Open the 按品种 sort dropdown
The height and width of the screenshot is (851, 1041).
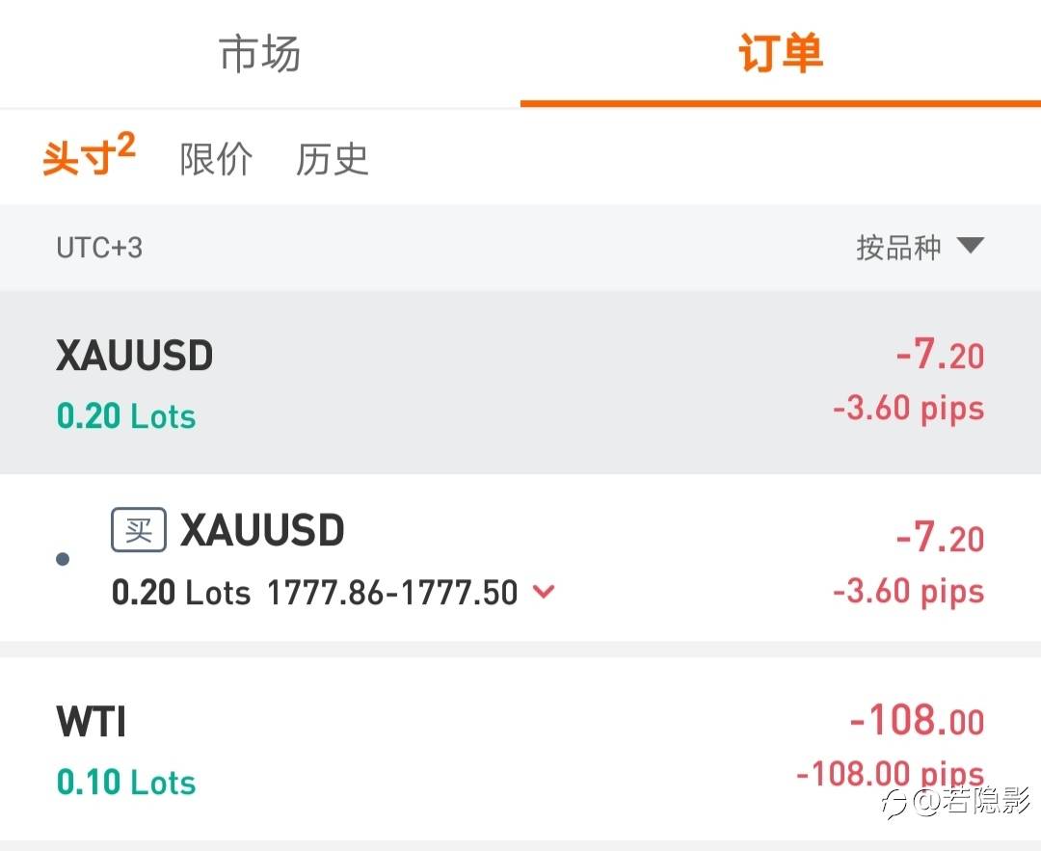tap(898, 248)
